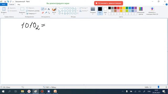
Task: Open the Edit colors dialog
Action: [141, 11]
